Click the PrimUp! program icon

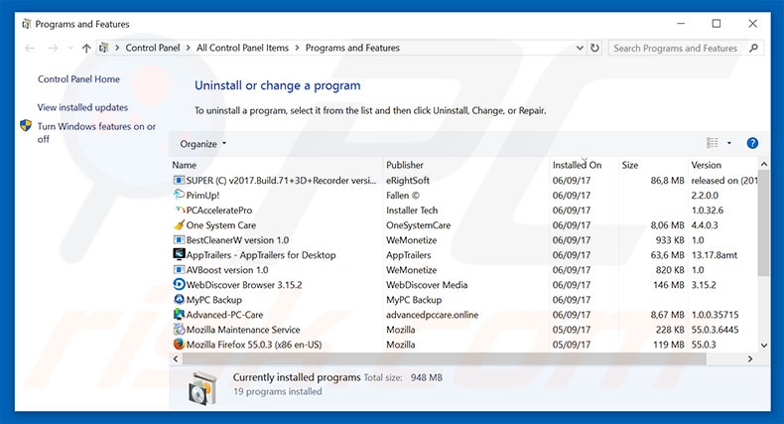179,195
